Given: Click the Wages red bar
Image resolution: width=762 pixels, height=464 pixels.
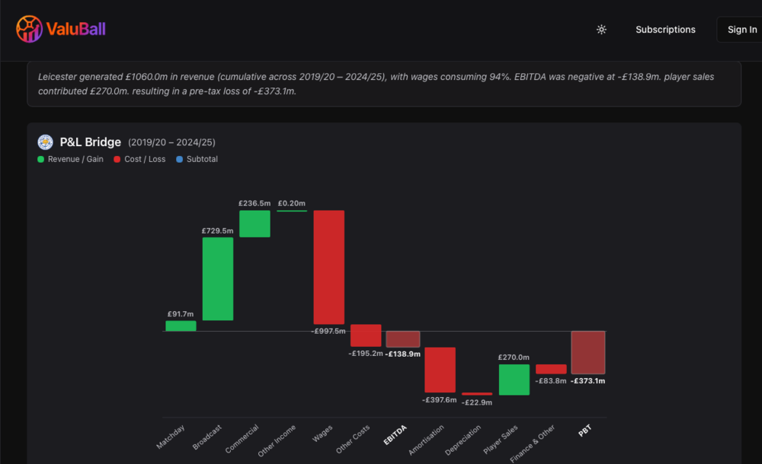Looking at the screenshot, I should (329, 268).
